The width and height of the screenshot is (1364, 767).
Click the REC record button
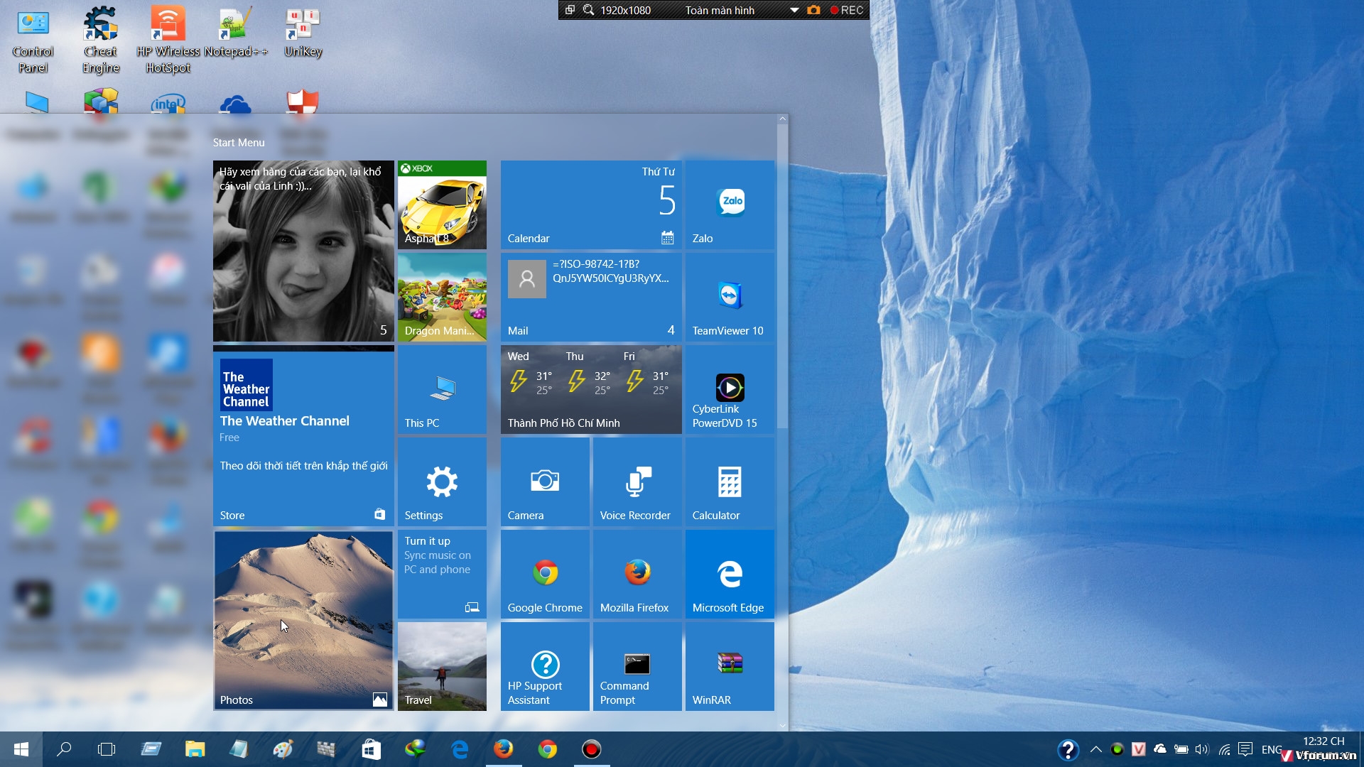click(847, 10)
